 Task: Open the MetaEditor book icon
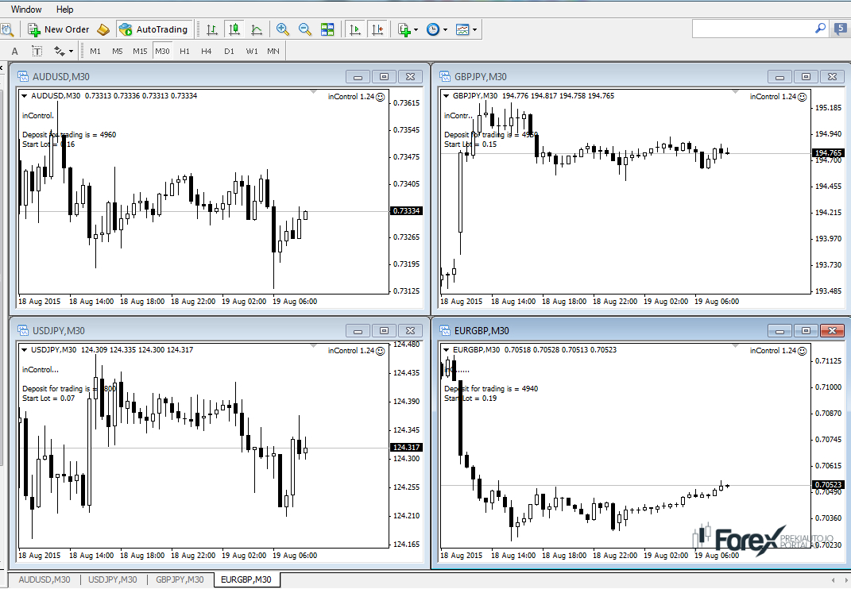(x=103, y=29)
